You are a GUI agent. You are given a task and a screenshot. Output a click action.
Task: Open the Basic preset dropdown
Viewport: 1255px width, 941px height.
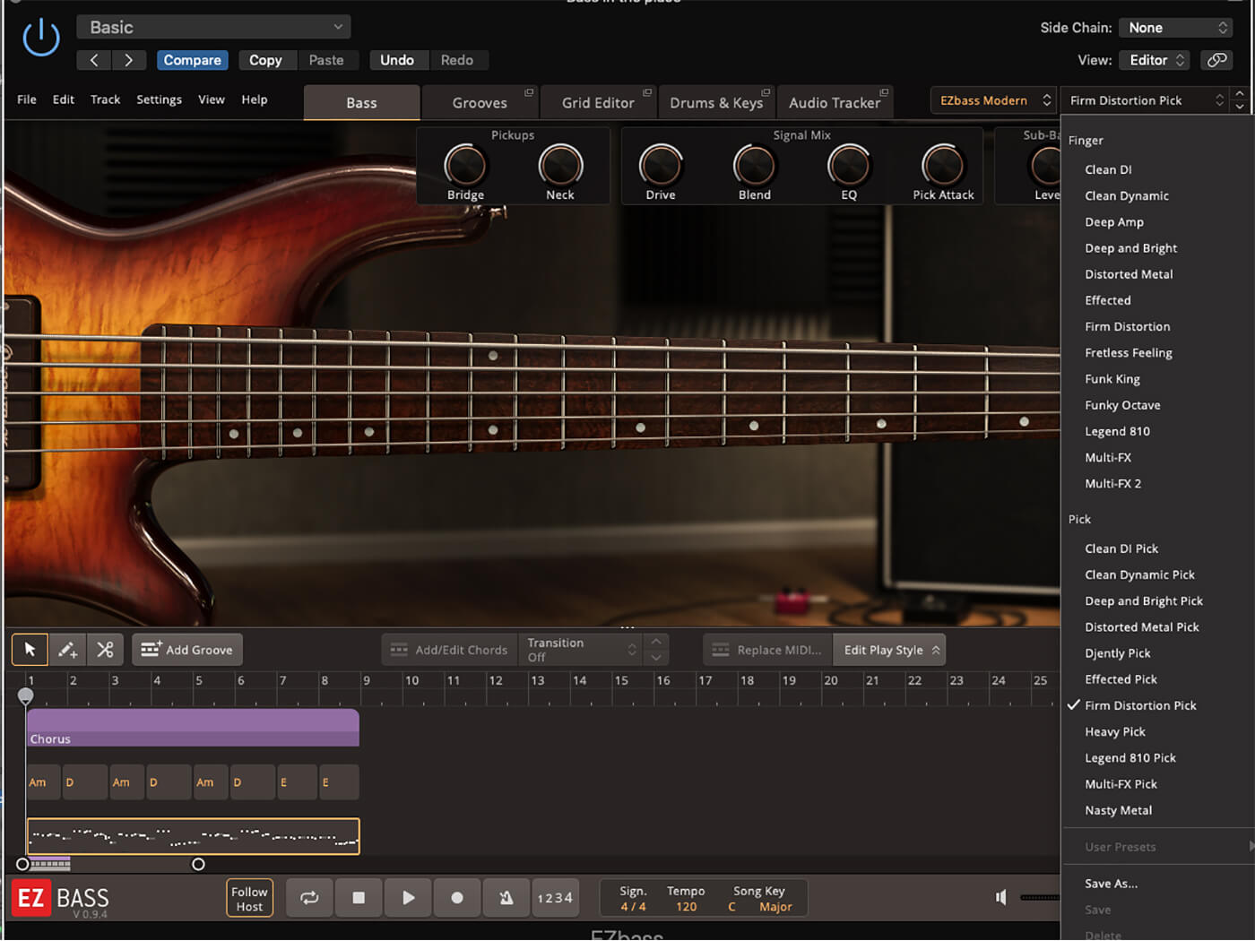point(212,27)
